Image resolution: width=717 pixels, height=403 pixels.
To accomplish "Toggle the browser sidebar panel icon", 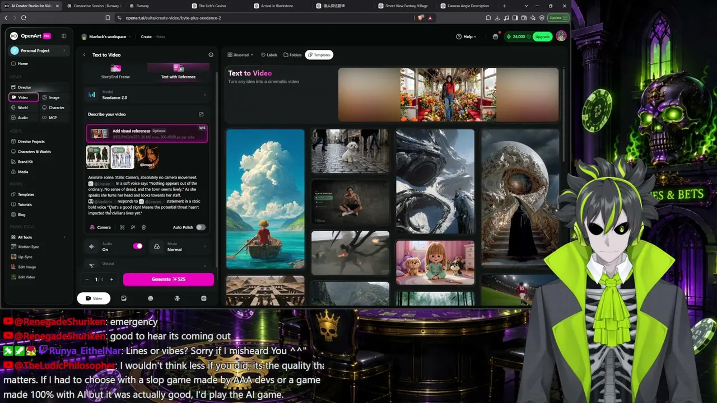I will [x=515, y=18].
